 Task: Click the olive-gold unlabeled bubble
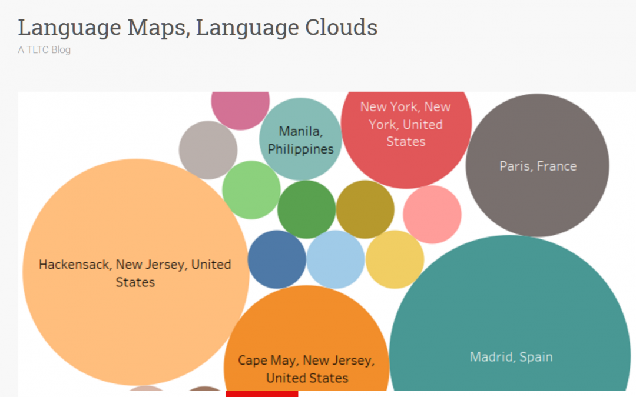tap(365, 209)
